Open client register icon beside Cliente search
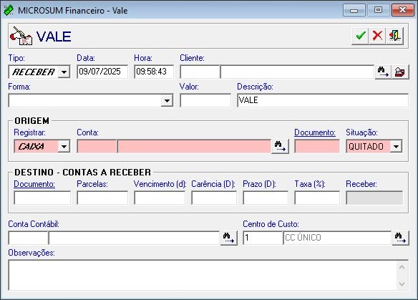This screenshot has width=418, height=300. click(x=400, y=72)
